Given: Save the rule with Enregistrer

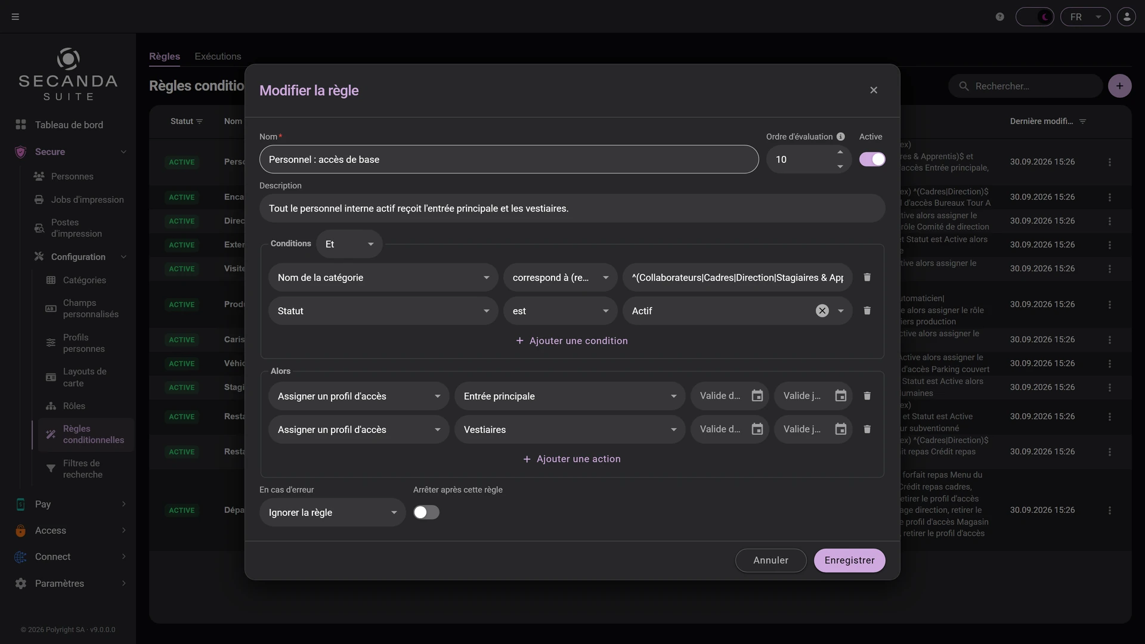Looking at the screenshot, I should (849, 560).
